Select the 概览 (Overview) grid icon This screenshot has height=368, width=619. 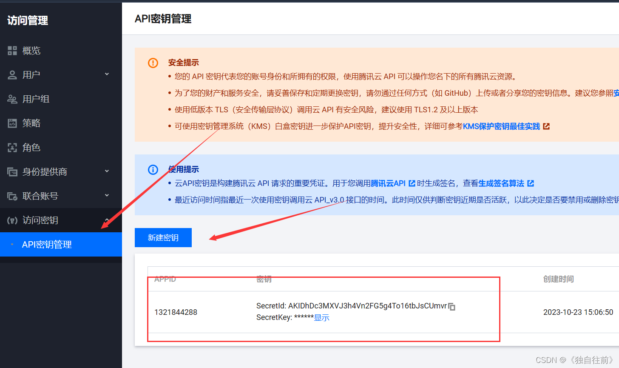point(12,50)
